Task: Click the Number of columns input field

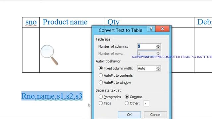Action: coord(146,46)
